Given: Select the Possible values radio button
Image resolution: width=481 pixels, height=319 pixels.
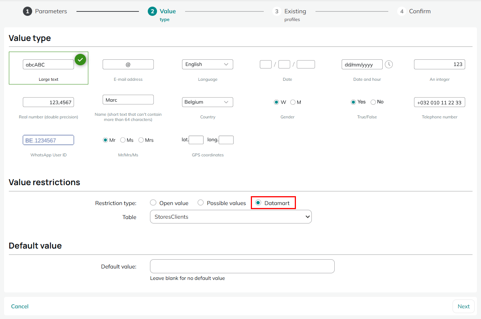Looking at the screenshot, I should [x=201, y=203].
